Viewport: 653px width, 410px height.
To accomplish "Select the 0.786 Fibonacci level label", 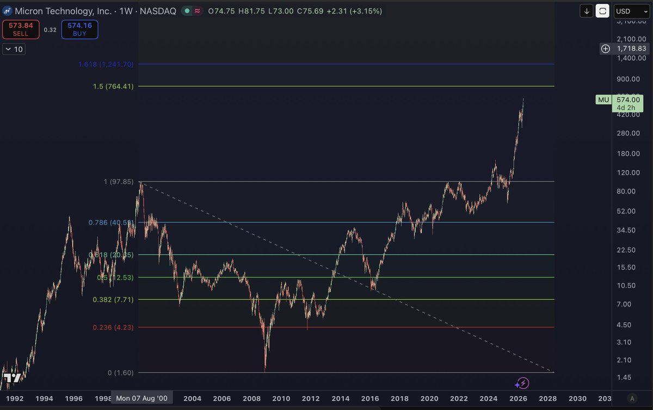I will [x=112, y=222].
